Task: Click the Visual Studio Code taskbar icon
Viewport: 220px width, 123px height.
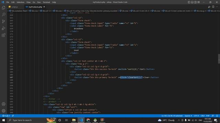Action: (81, 120)
